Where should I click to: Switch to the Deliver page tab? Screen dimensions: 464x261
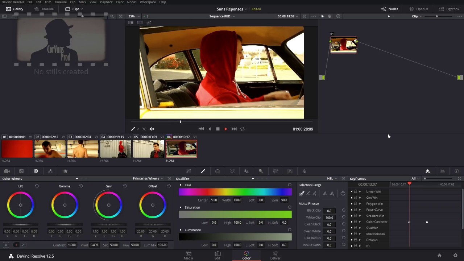275,255
